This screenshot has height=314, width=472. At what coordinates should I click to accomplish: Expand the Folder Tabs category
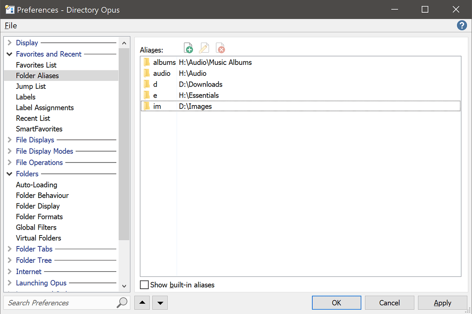point(10,249)
